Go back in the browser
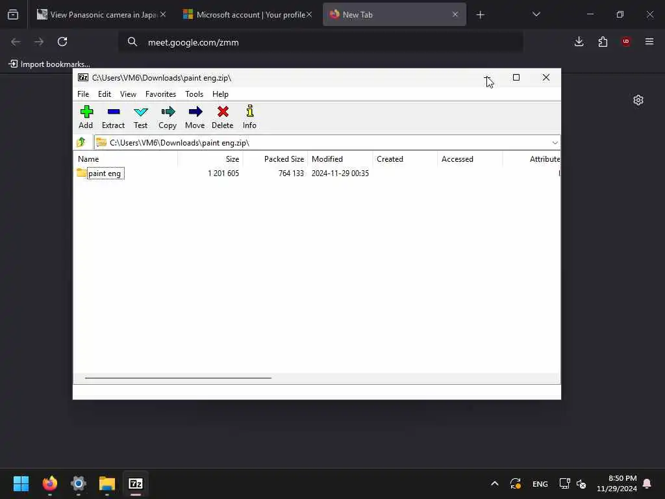Image resolution: width=665 pixels, height=499 pixels. [16, 42]
